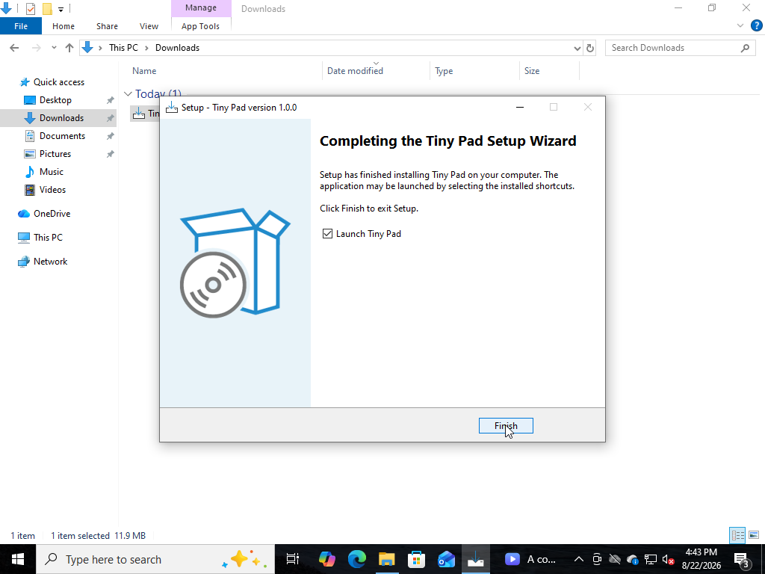The width and height of the screenshot is (765, 574).
Task: Open the Clipchamp taskbar item
Action: coord(530,559)
